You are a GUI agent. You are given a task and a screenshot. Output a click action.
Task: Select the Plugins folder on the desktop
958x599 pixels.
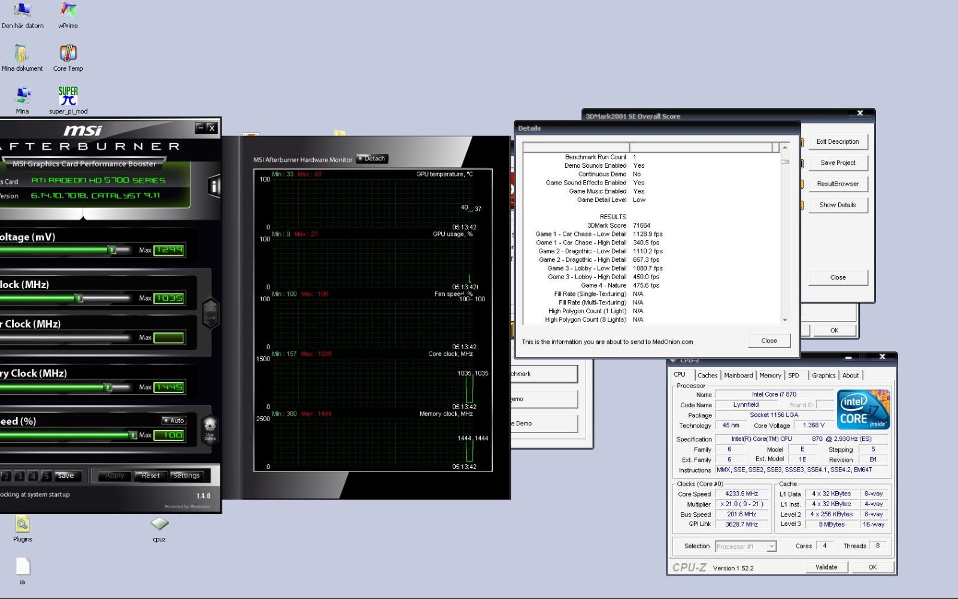(x=22, y=529)
